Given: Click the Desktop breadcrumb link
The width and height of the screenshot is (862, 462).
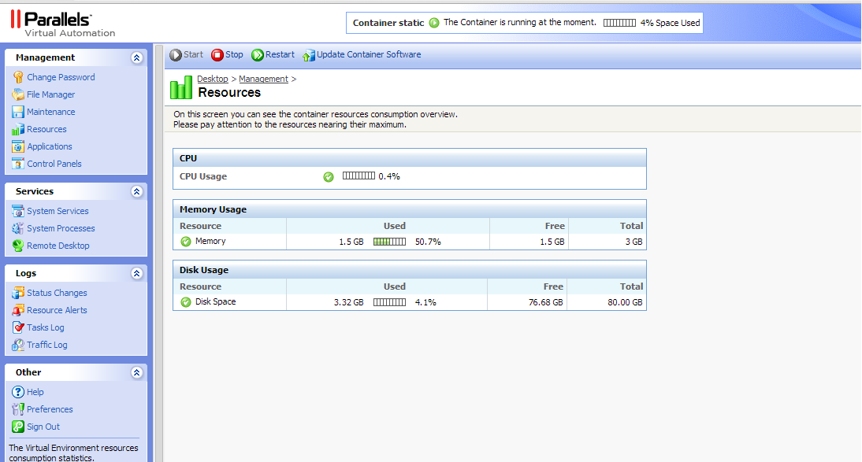Looking at the screenshot, I should [213, 79].
